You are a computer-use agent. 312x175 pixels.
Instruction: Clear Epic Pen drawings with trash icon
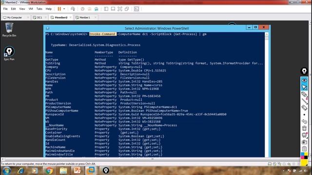(304, 128)
